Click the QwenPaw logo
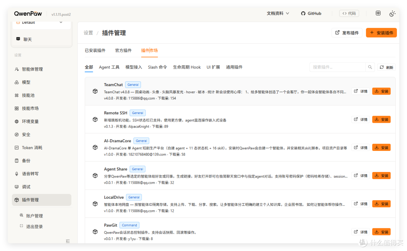Viewport: 407px width, 251px height. tap(28, 14)
